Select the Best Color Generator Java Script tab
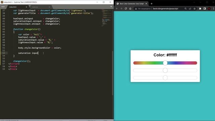The image size is (215, 121). (x=131, y=4)
